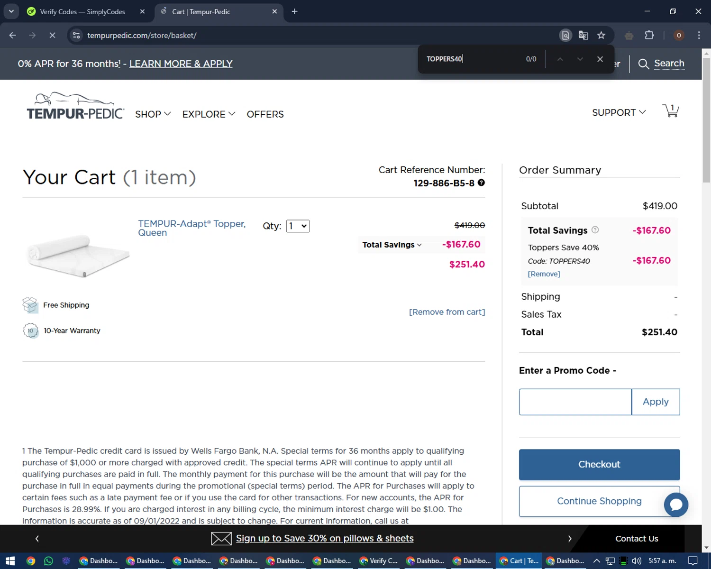Click the address bar URL
The image size is (711, 569).
(142, 36)
